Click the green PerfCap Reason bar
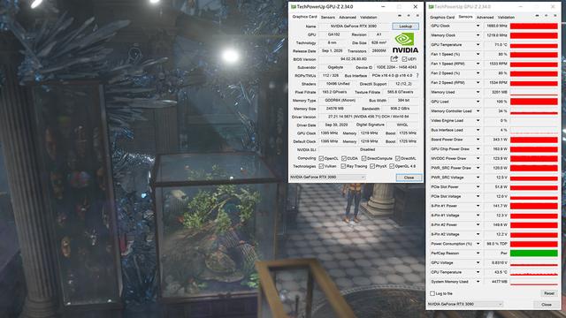566x318 pixels. click(x=534, y=254)
